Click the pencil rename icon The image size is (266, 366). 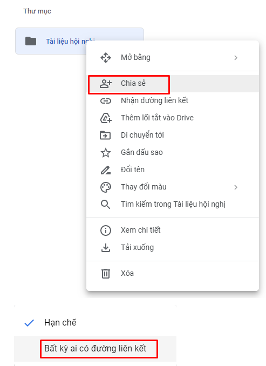coord(106,170)
